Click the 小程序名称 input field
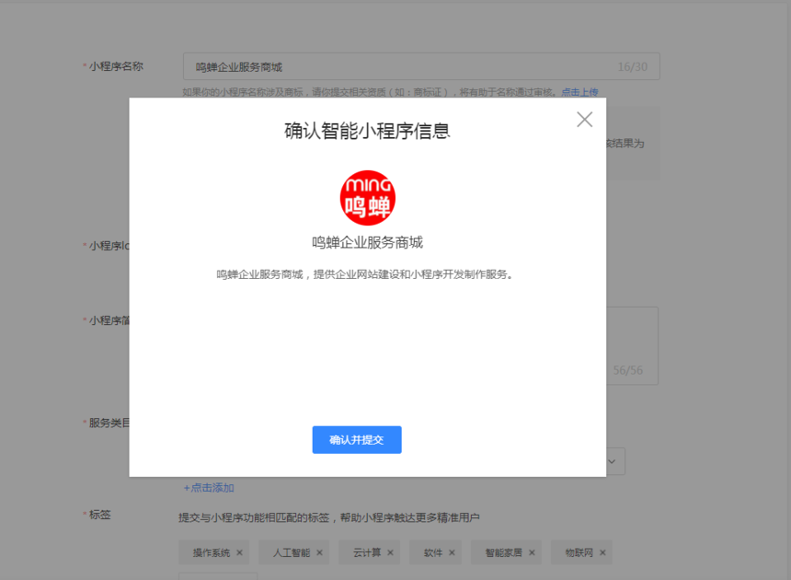The image size is (791, 580). (x=421, y=66)
